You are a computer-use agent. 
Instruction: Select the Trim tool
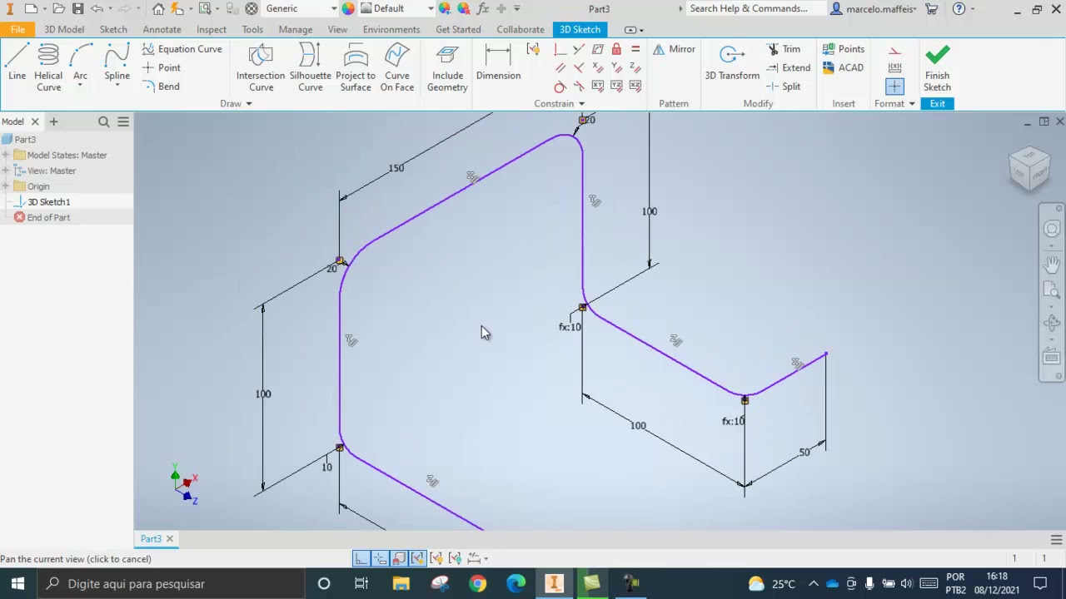coord(783,49)
